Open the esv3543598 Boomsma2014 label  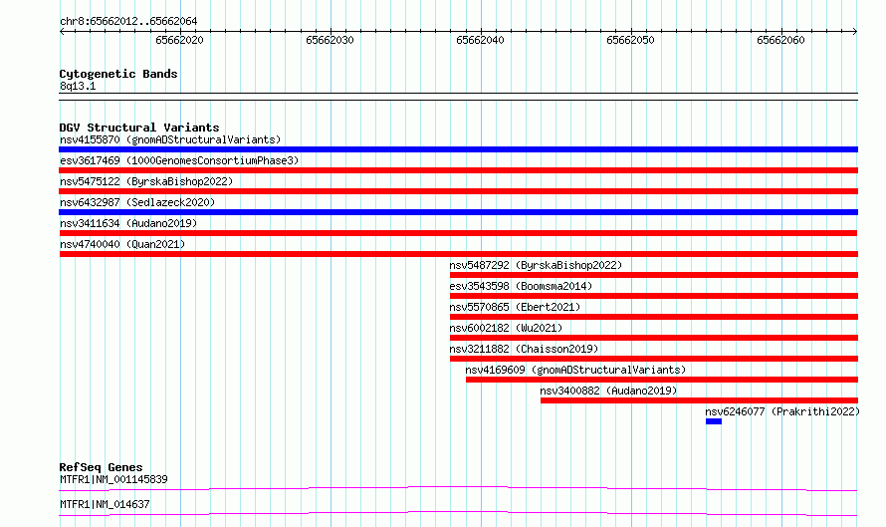point(521,286)
